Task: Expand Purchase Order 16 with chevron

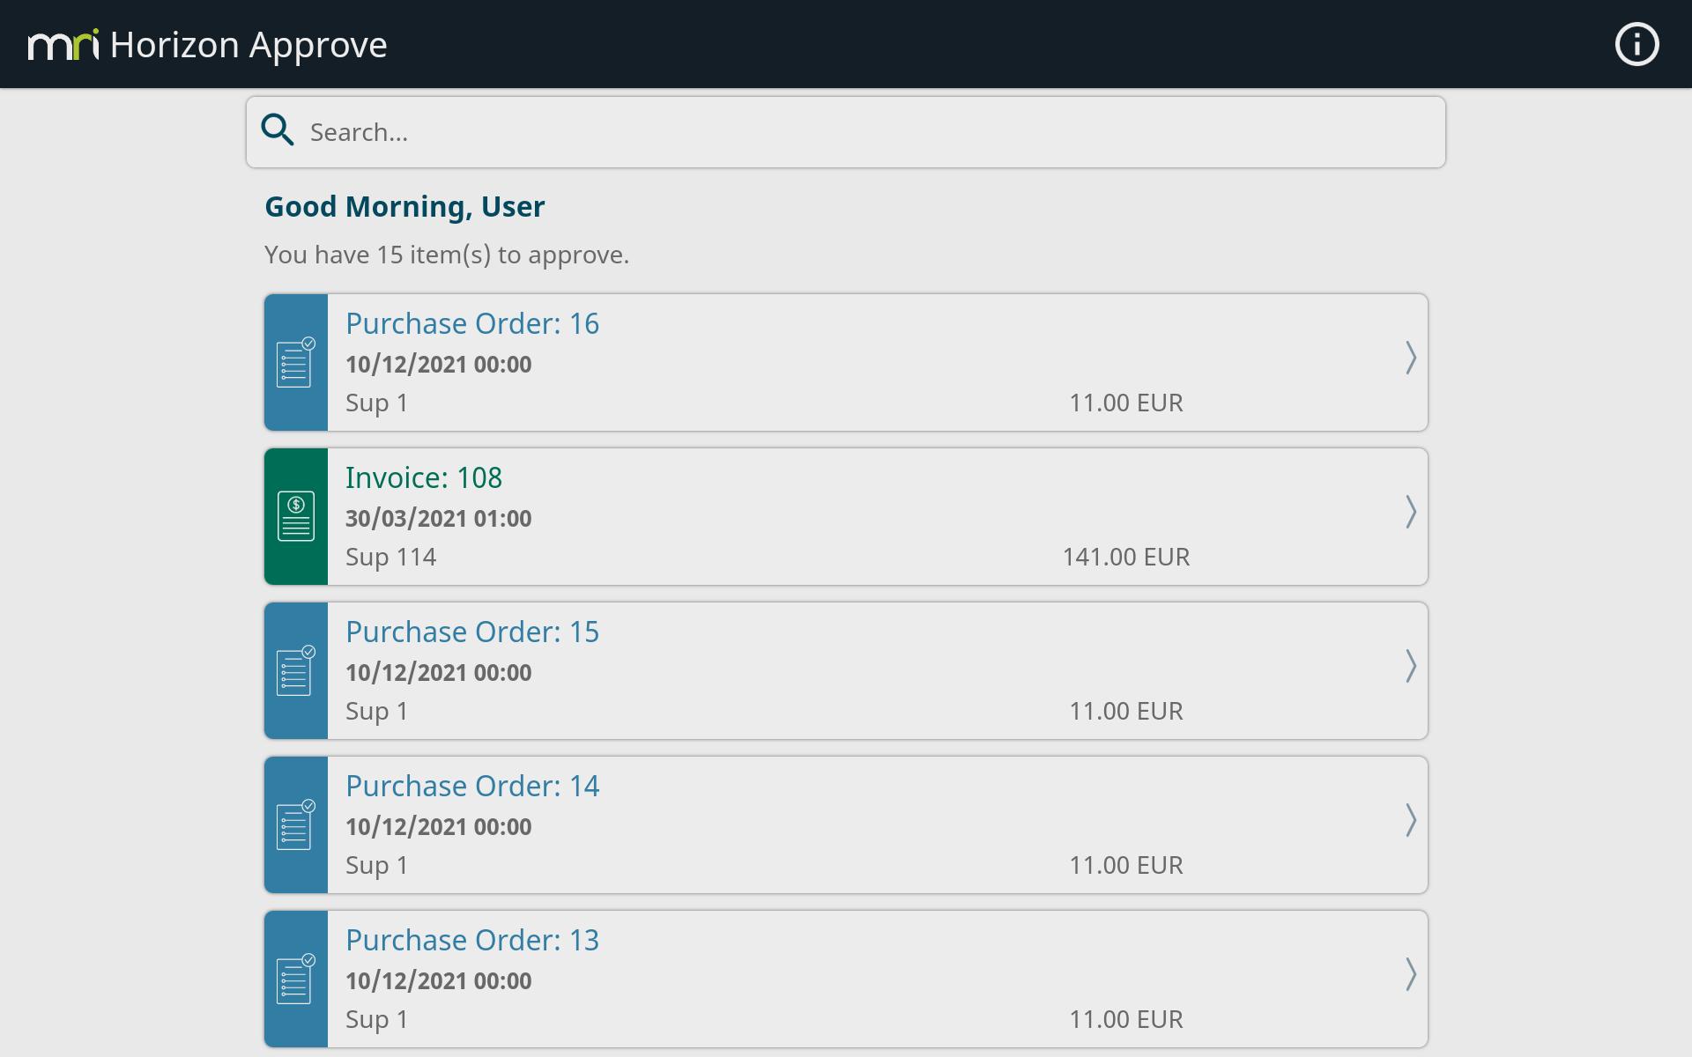Action: [x=1410, y=358]
